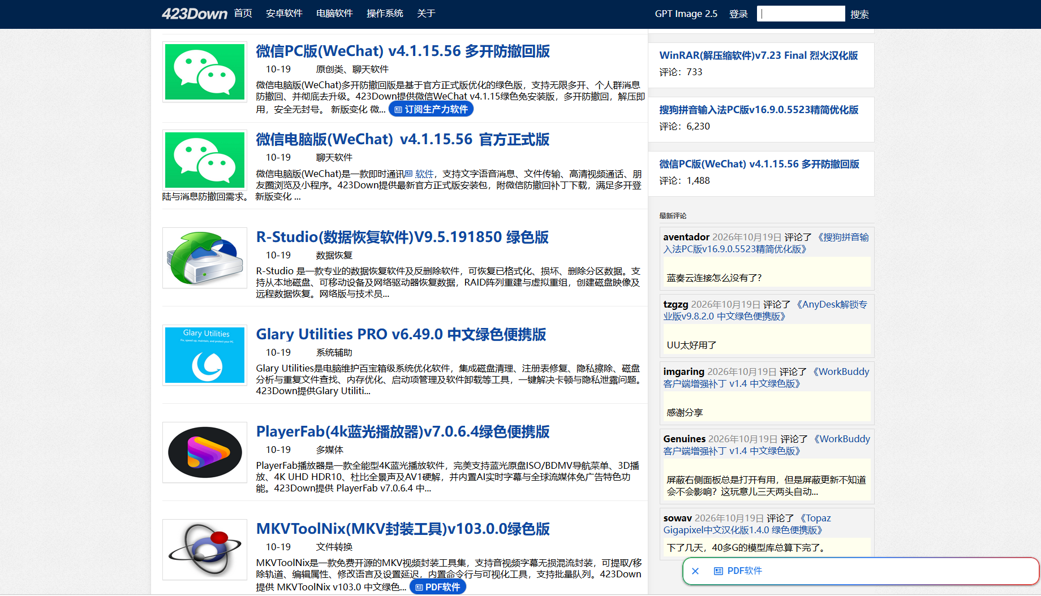
Task: Click the 423Down site logo
Action: point(194,14)
